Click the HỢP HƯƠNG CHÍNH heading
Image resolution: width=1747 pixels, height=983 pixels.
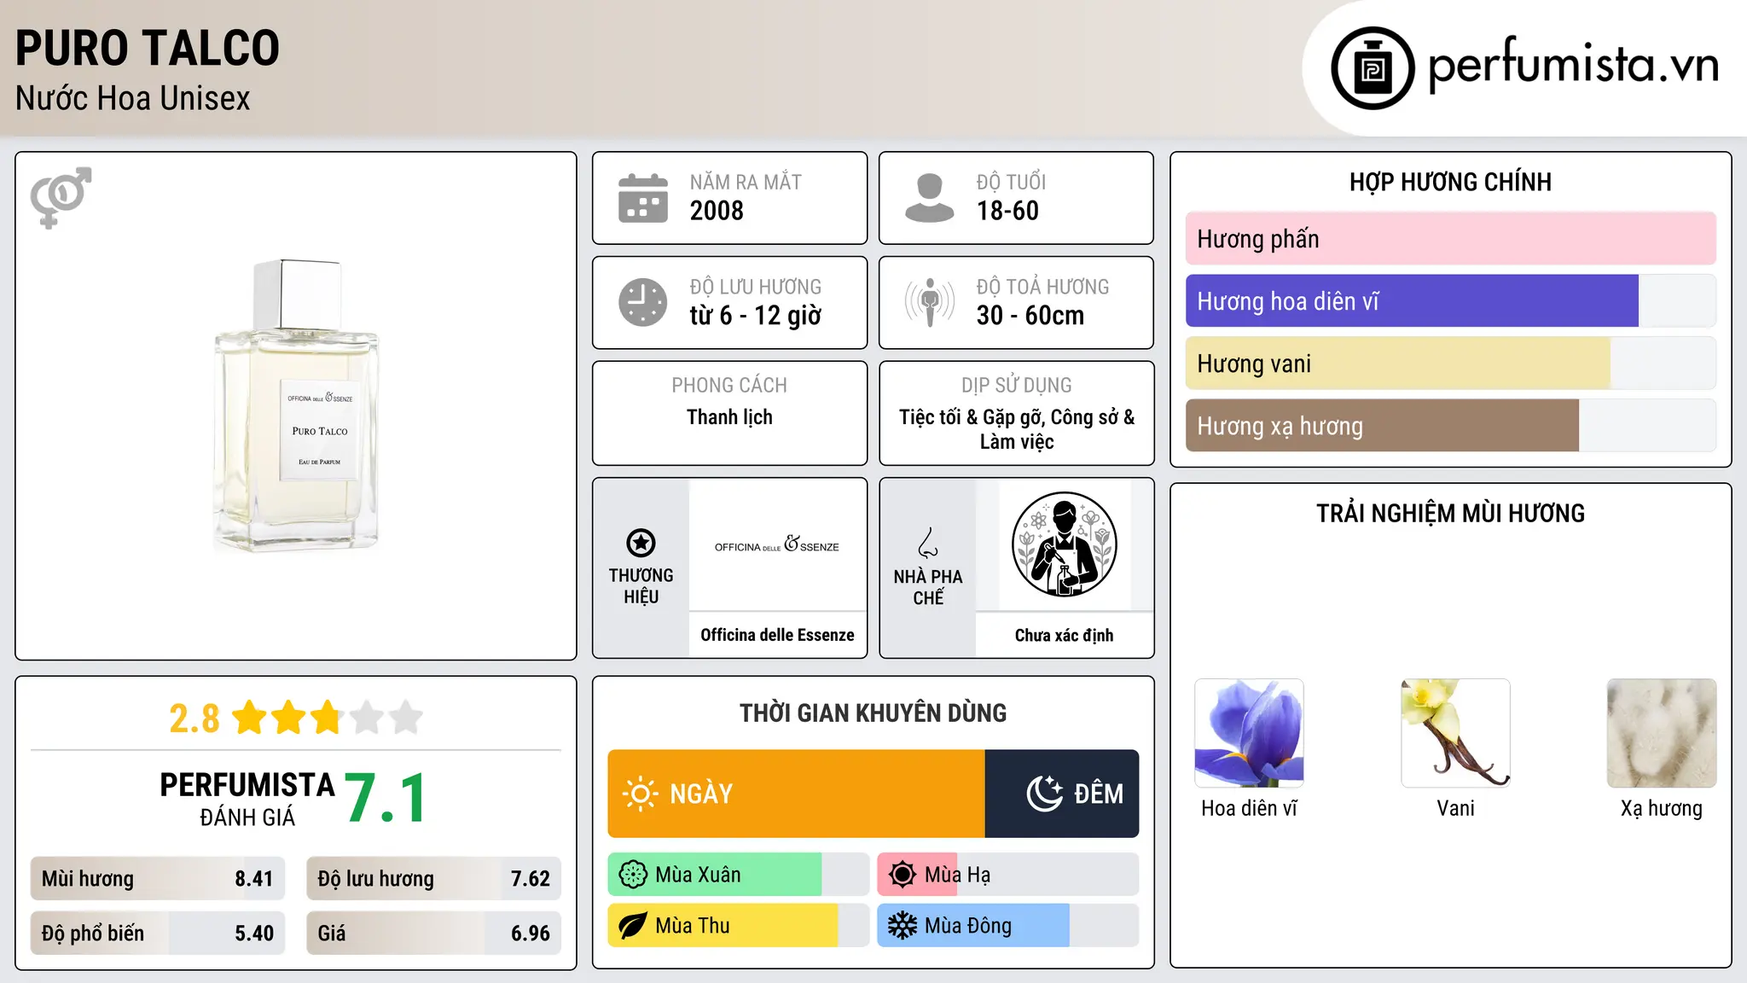point(1450,182)
